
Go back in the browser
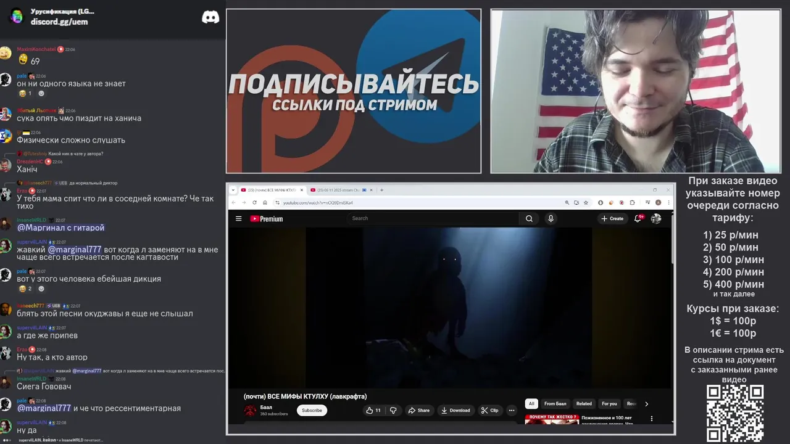(x=235, y=202)
